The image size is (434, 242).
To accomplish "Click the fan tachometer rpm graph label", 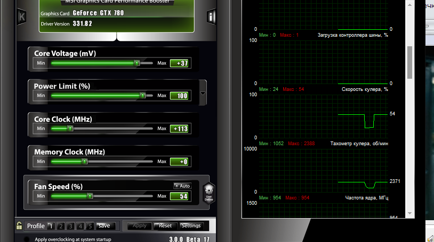I will [x=359, y=144].
